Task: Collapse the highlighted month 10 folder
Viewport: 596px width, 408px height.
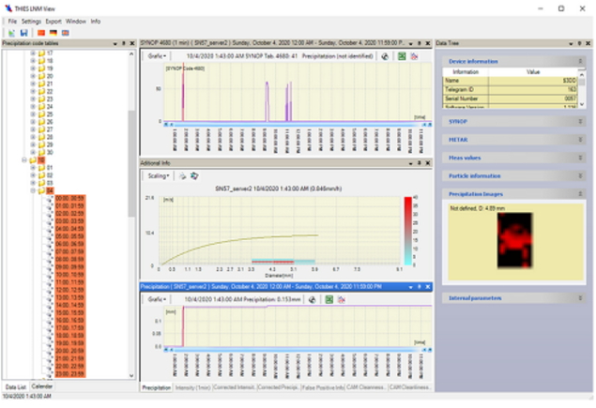Action: [x=24, y=160]
